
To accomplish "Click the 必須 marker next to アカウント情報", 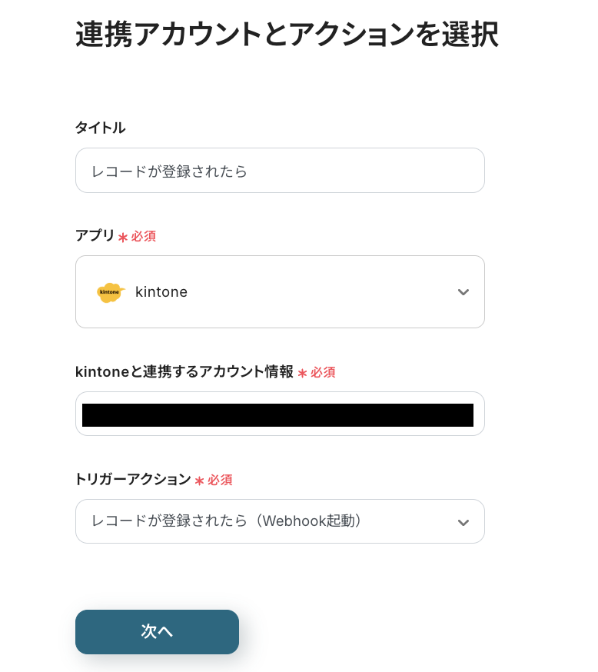I will coord(323,373).
